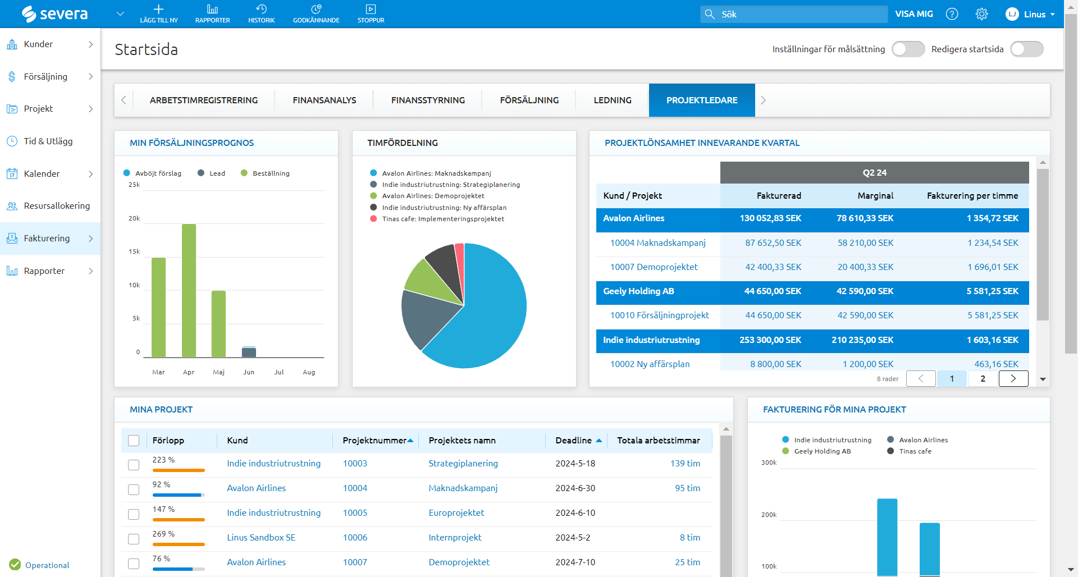Open the Linus user dropdown
The height and width of the screenshot is (577, 1078).
pyautogui.click(x=1030, y=14)
